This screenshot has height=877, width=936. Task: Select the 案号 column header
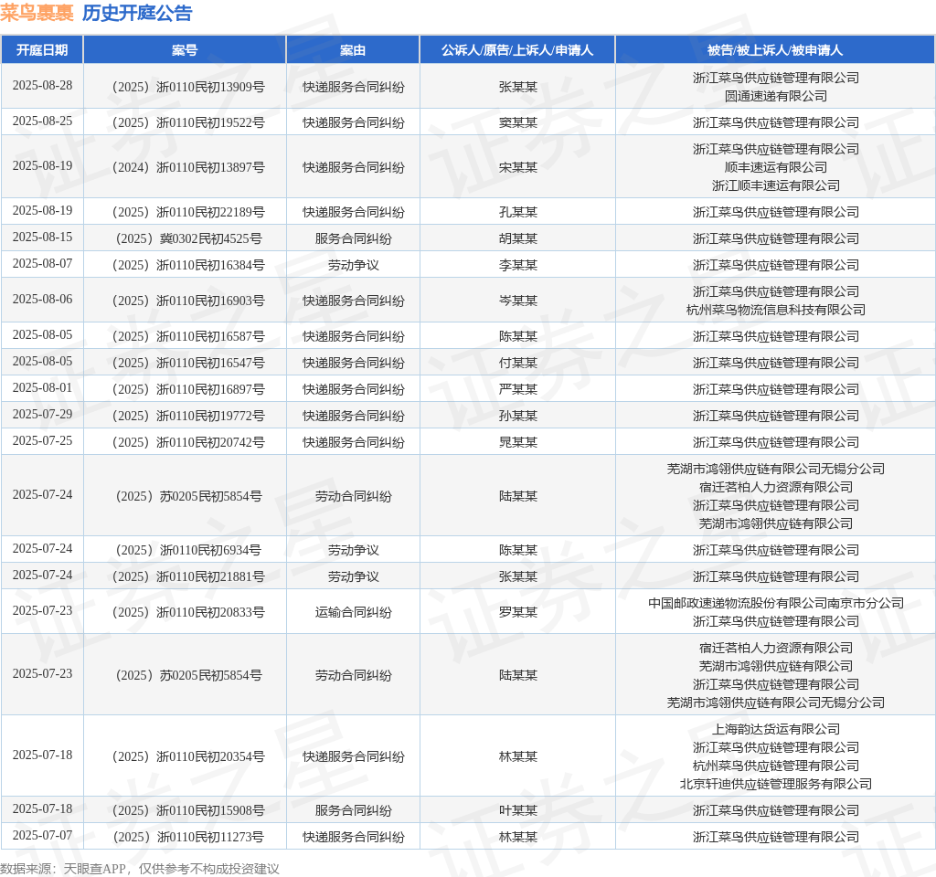pos(185,50)
